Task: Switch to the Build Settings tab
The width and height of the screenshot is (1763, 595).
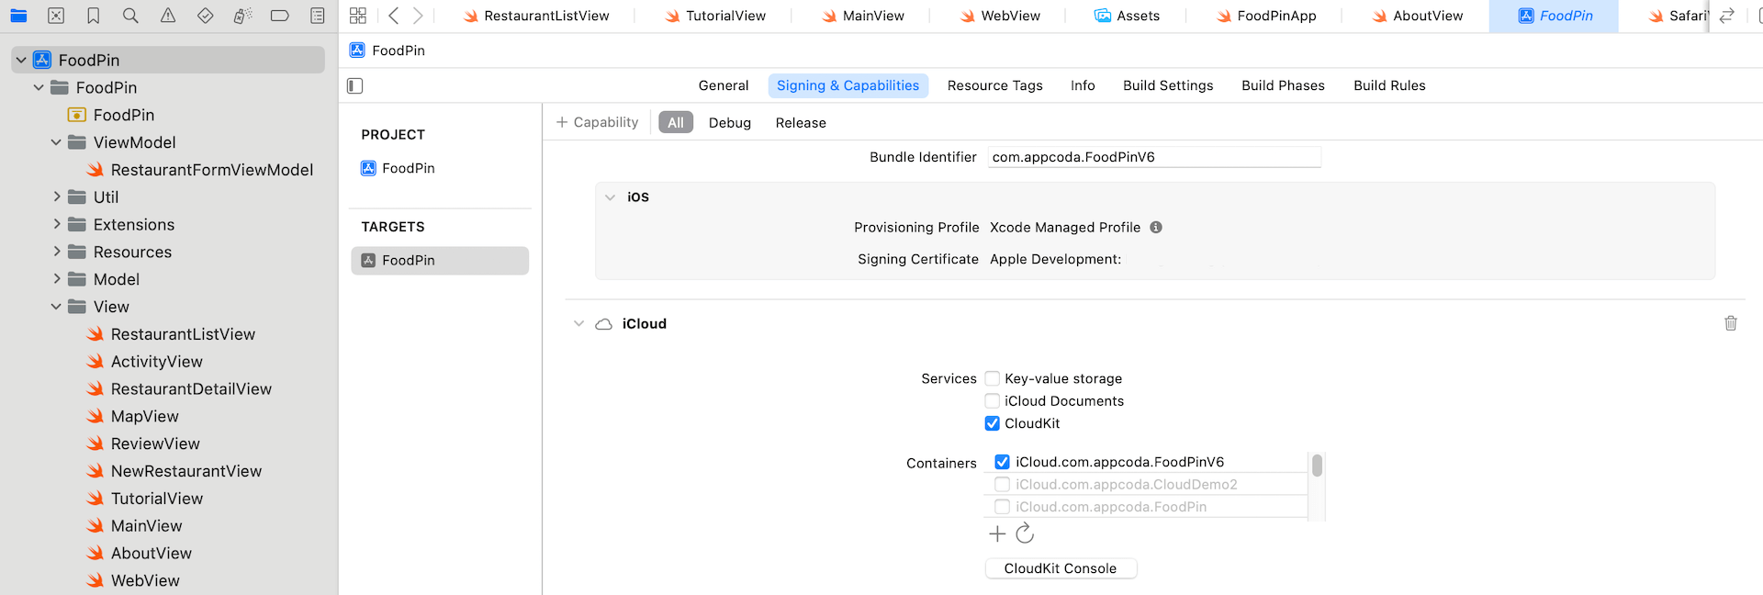Action: coord(1167,85)
